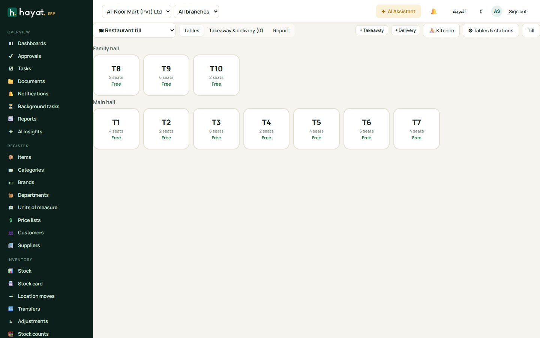Image resolution: width=540 pixels, height=338 pixels.
Task: Click the + Takeaway button
Action: (x=372, y=30)
